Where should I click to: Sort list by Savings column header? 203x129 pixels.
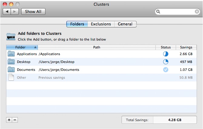point(186,47)
